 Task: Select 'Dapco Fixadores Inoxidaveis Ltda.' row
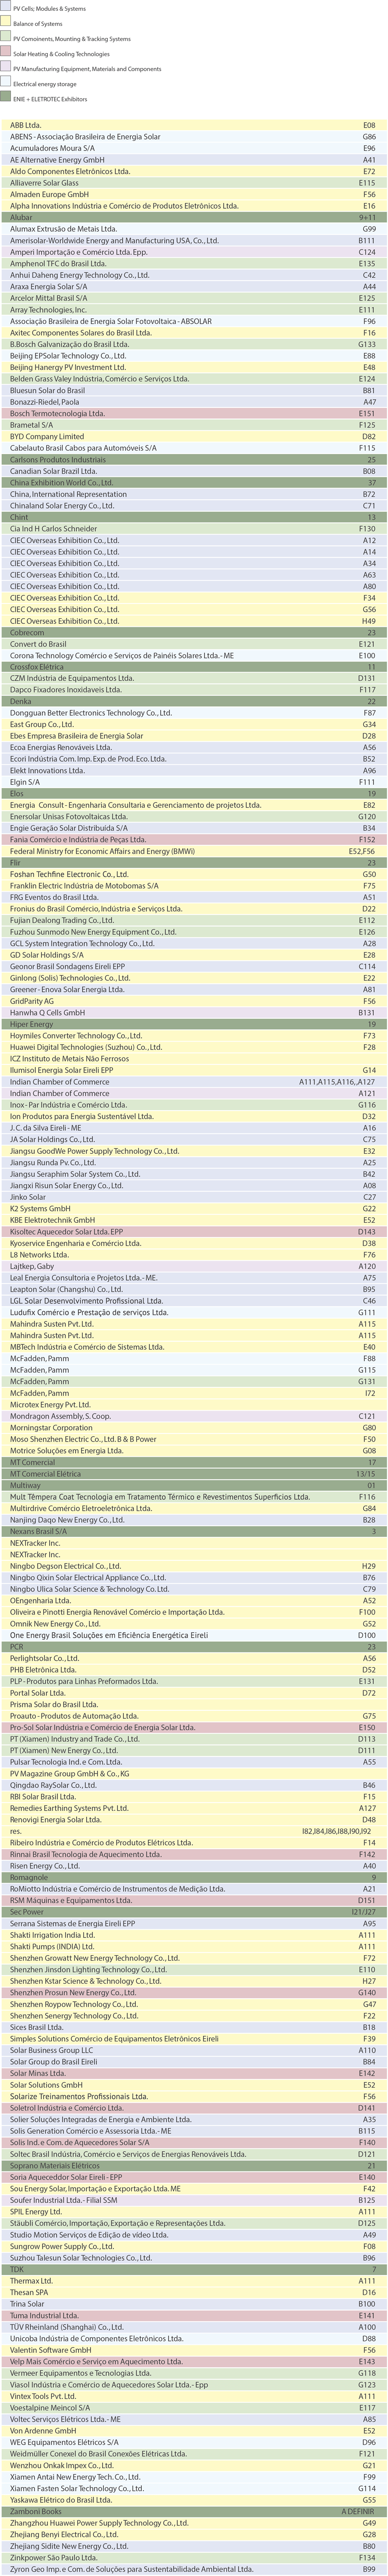click(194, 689)
